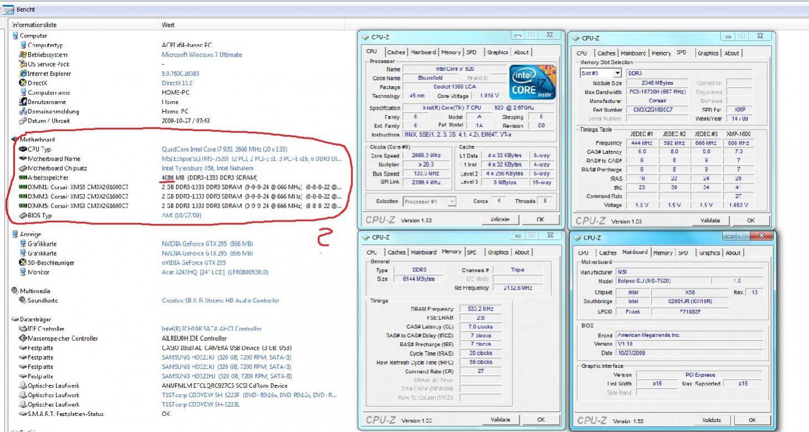The image size is (809, 432).
Task: Click the Computer category icon
Action: (15, 35)
